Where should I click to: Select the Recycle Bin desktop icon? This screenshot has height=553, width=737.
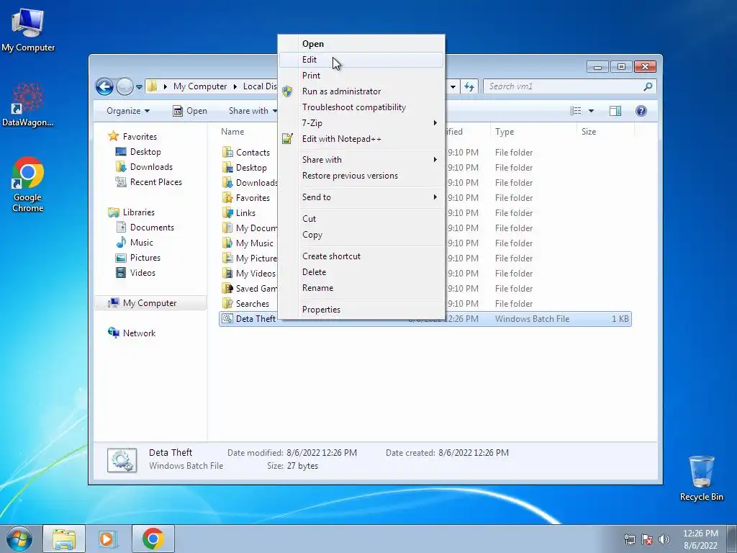point(701,478)
